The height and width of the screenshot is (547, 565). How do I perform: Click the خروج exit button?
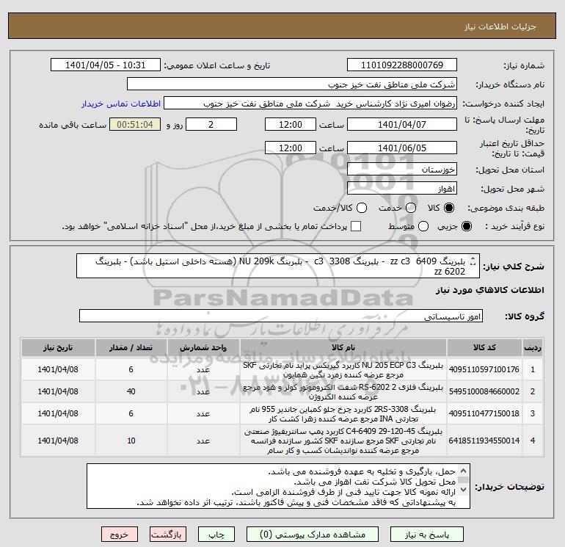(120, 535)
